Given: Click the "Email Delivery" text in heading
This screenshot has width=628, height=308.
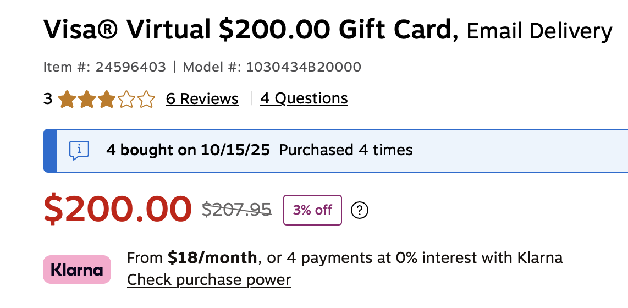Looking at the screenshot, I should tap(539, 31).
